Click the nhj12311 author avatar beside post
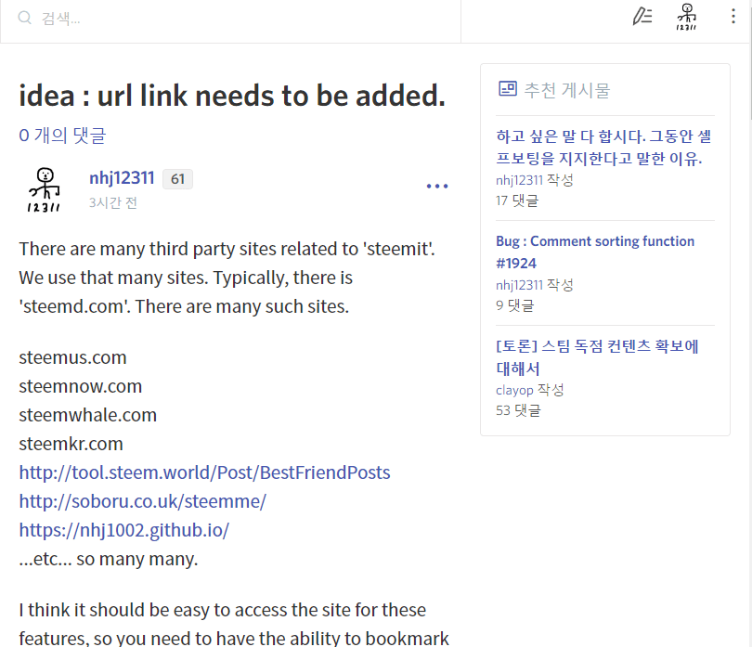The height and width of the screenshot is (647, 752). (x=45, y=190)
